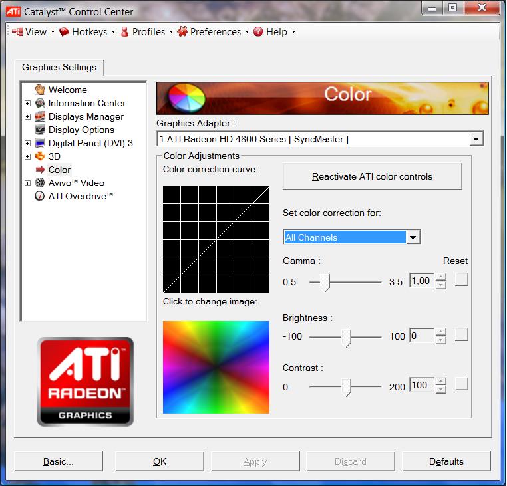The width and height of the screenshot is (507, 486).
Task: Click the Displays Manager icon
Action: point(40,116)
